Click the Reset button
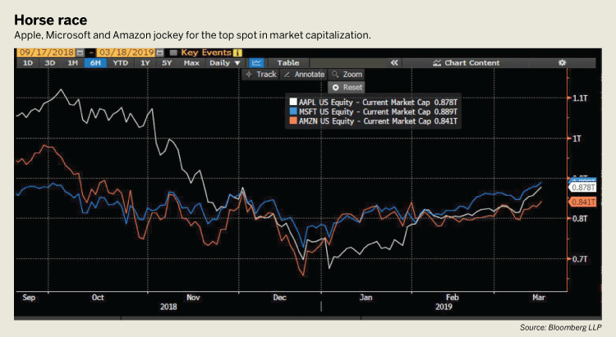 pyautogui.click(x=347, y=88)
